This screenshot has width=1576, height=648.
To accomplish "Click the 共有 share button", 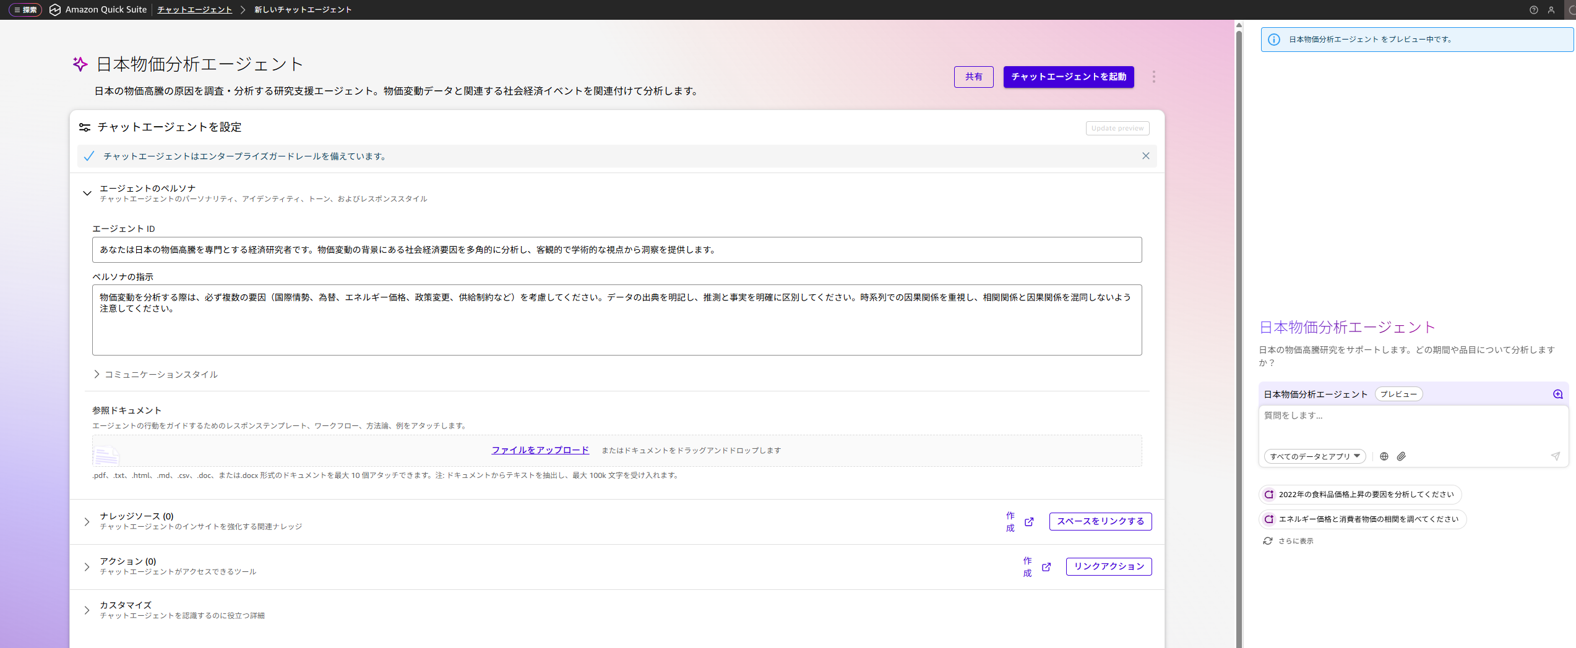I will 974,77.
